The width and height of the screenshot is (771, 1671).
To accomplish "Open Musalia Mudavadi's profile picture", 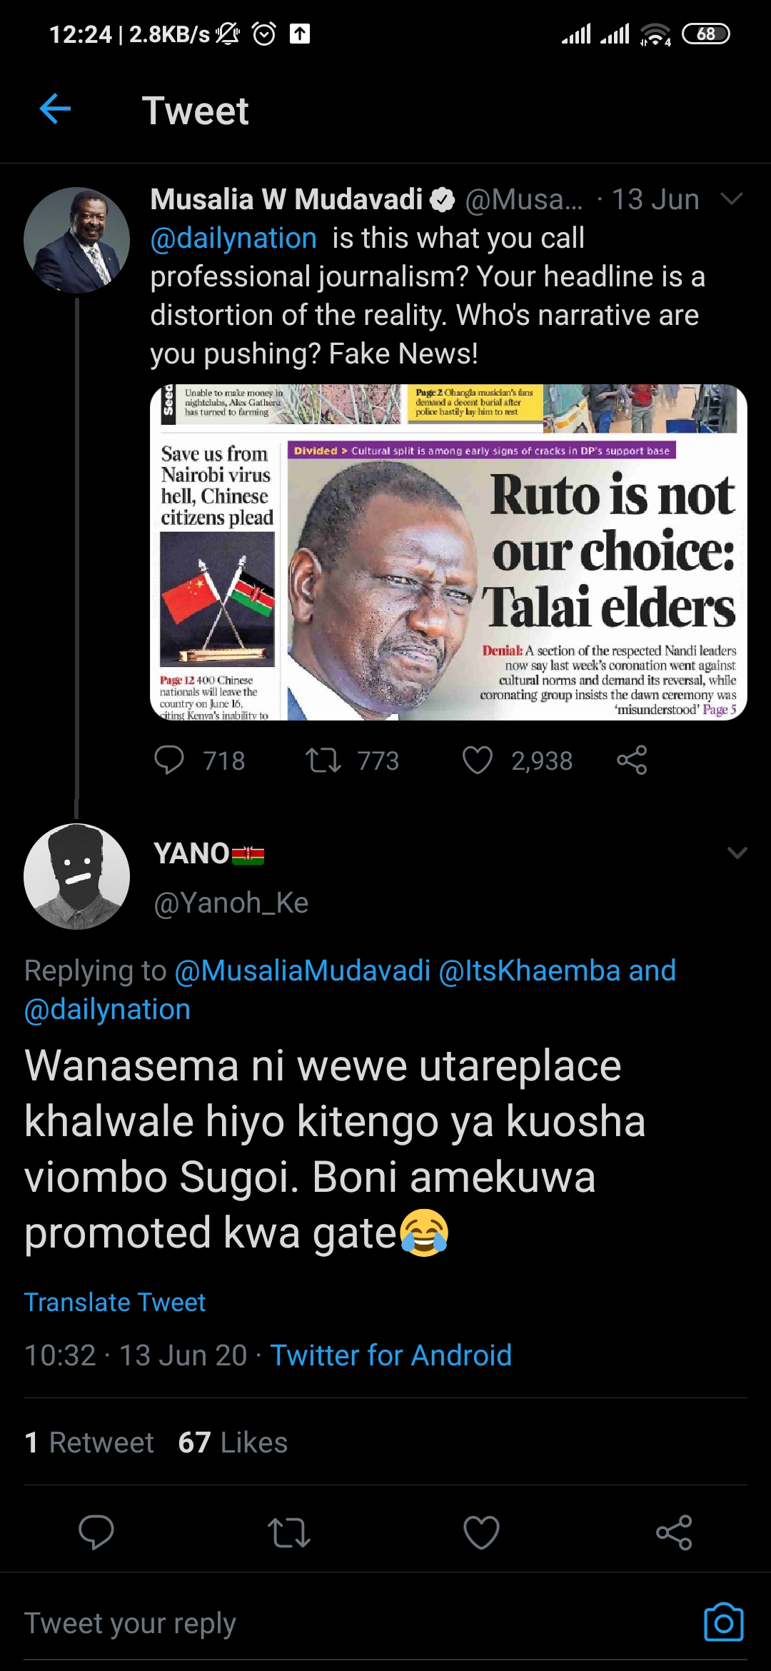I will point(76,240).
